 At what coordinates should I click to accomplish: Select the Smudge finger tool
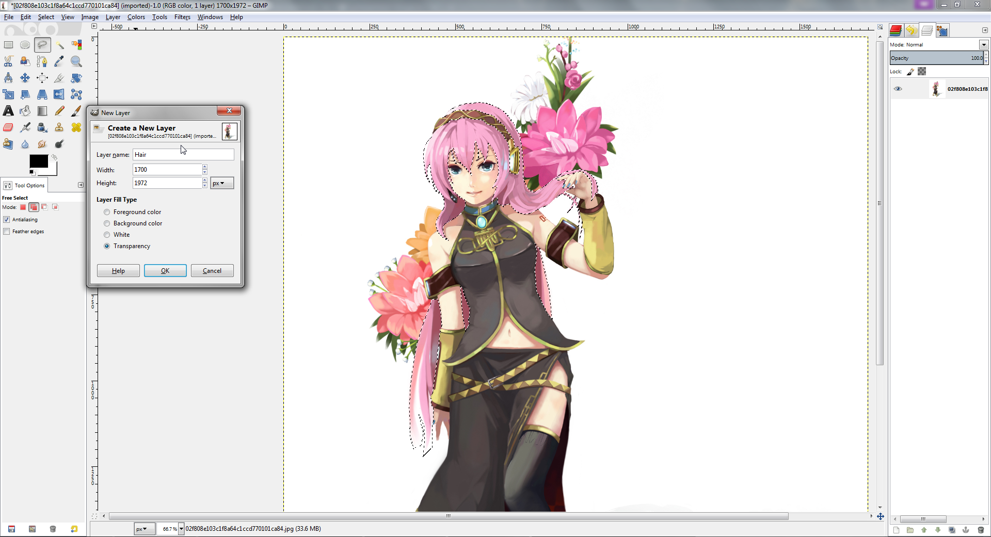42,144
